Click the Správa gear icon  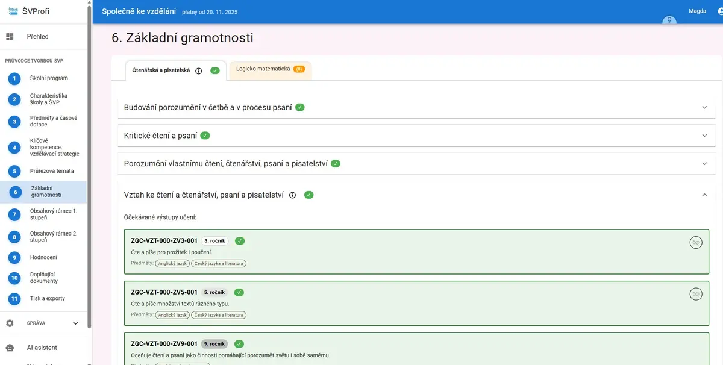(10, 323)
